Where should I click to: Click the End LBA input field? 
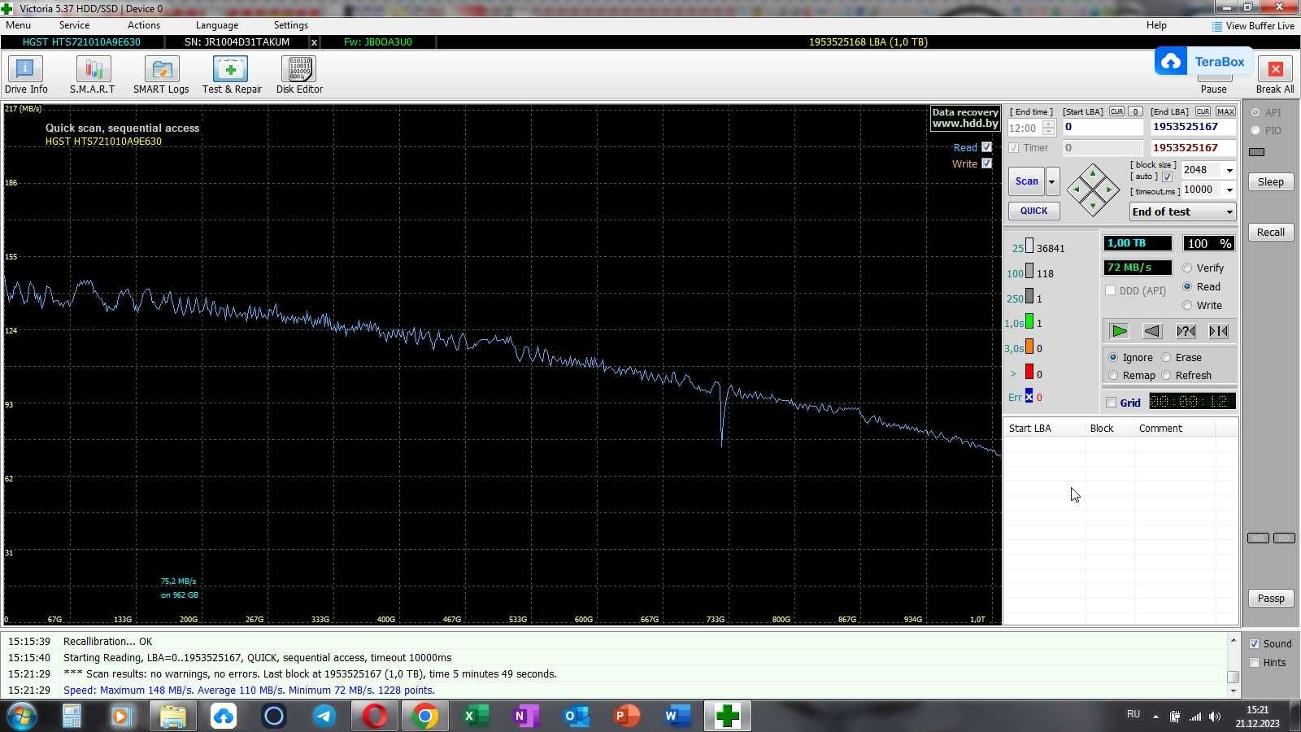pos(1193,127)
